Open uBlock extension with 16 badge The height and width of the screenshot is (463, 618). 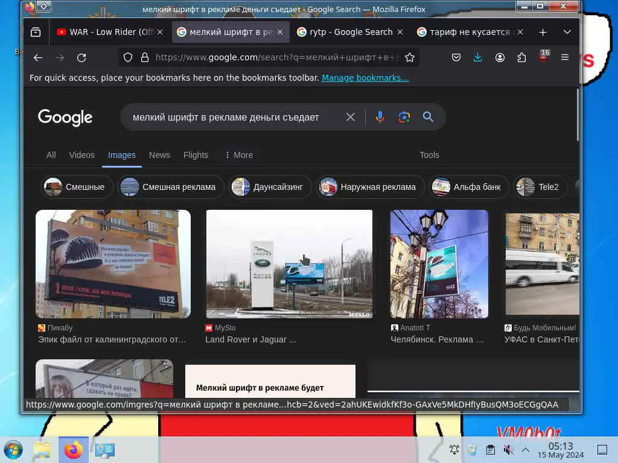pos(544,57)
